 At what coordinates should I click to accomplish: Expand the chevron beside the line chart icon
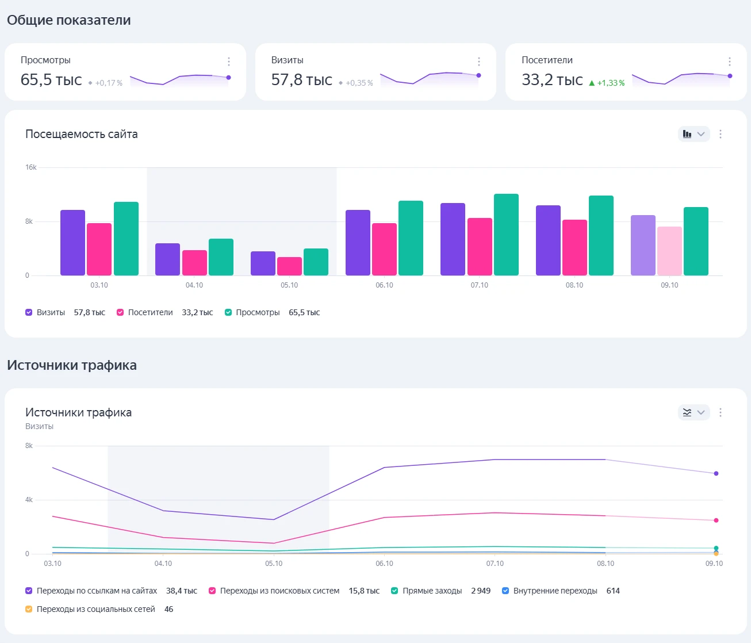[701, 412]
